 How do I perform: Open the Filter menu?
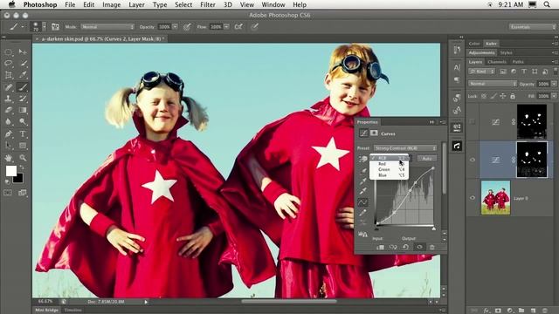pos(208,4)
